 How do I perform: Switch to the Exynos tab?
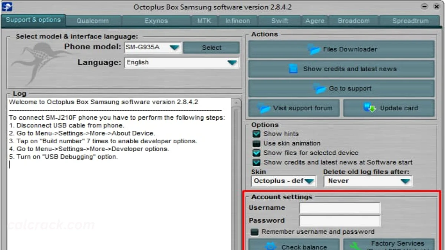tap(156, 21)
